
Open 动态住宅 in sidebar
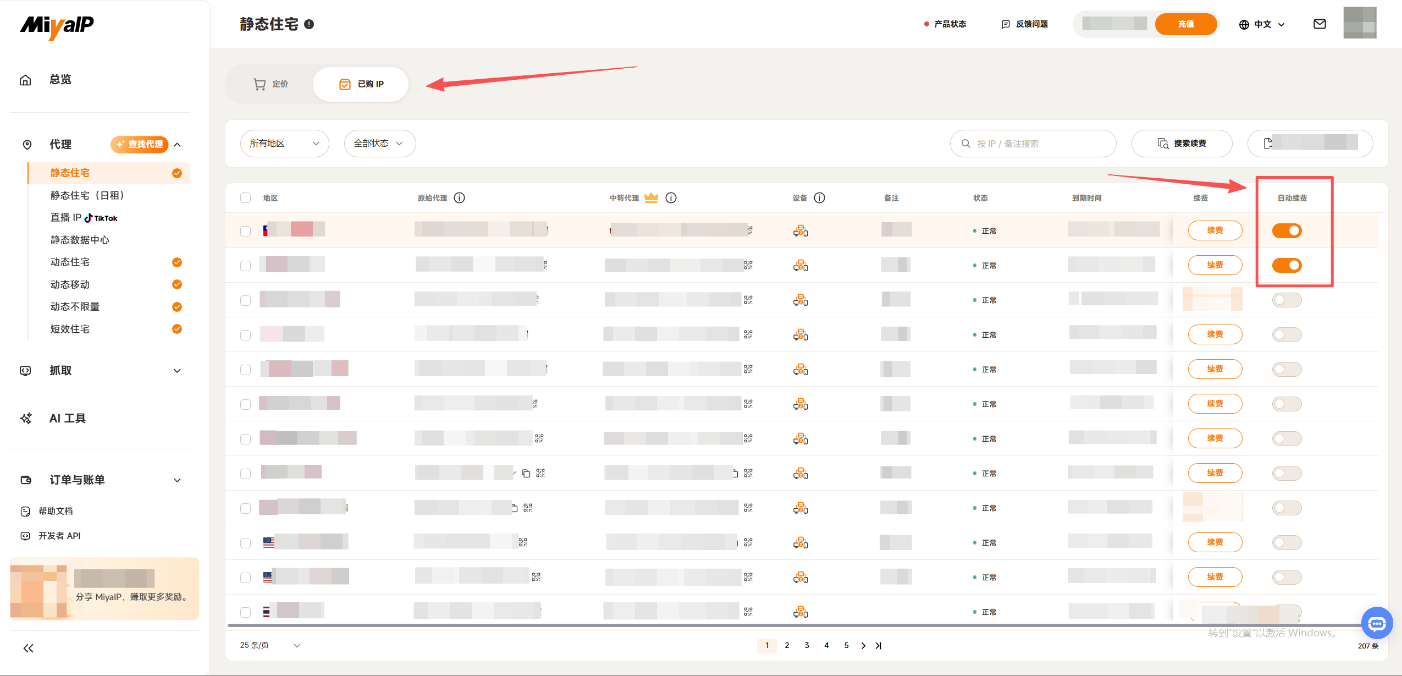click(70, 262)
